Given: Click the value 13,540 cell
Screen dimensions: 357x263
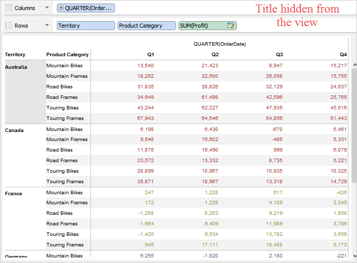Looking at the screenshot, I should tap(145, 65).
